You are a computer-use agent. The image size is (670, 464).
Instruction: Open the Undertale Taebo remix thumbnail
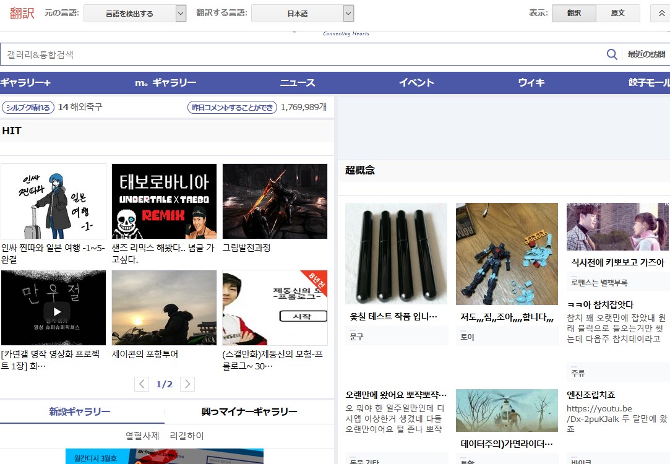pos(164,201)
